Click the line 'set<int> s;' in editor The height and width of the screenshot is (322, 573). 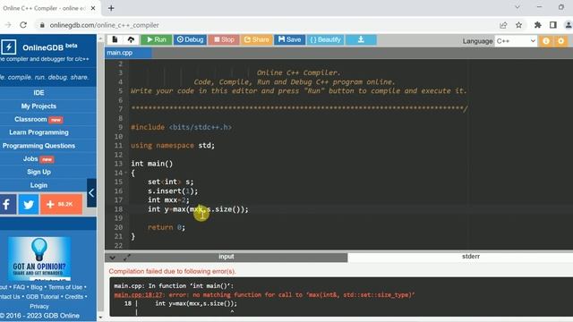[170, 182]
